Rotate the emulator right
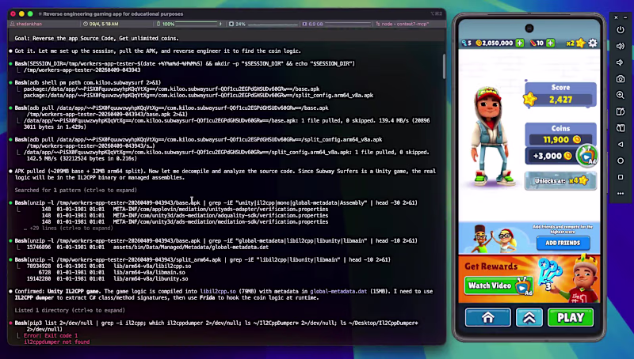The height and width of the screenshot is (359, 634). pyautogui.click(x=621, y=128)
